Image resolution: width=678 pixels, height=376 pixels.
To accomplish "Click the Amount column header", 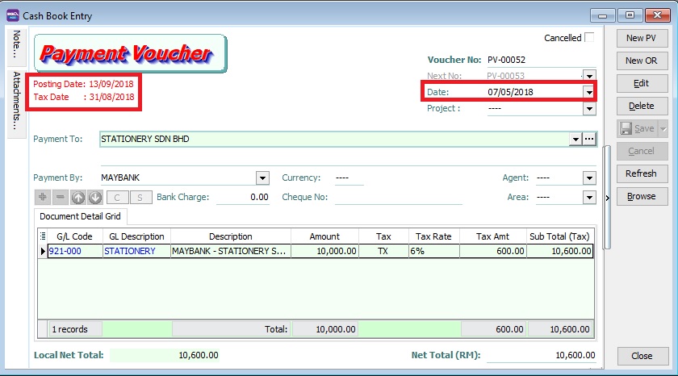I will pos(324,236).
